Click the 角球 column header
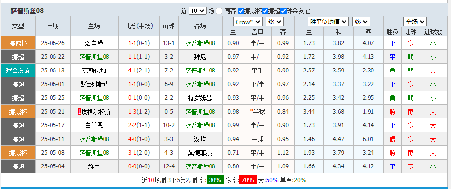The width and height of the screenshot is (451, 189). coord(169,26)
